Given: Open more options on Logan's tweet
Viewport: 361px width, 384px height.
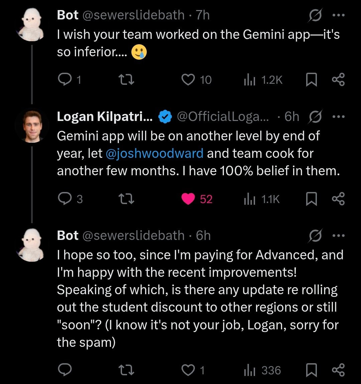Looking at the screenshot, I should click(338, 117).
